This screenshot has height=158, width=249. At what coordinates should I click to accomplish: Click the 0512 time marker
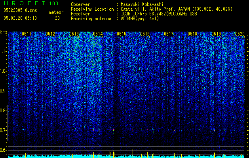(50, 34)
